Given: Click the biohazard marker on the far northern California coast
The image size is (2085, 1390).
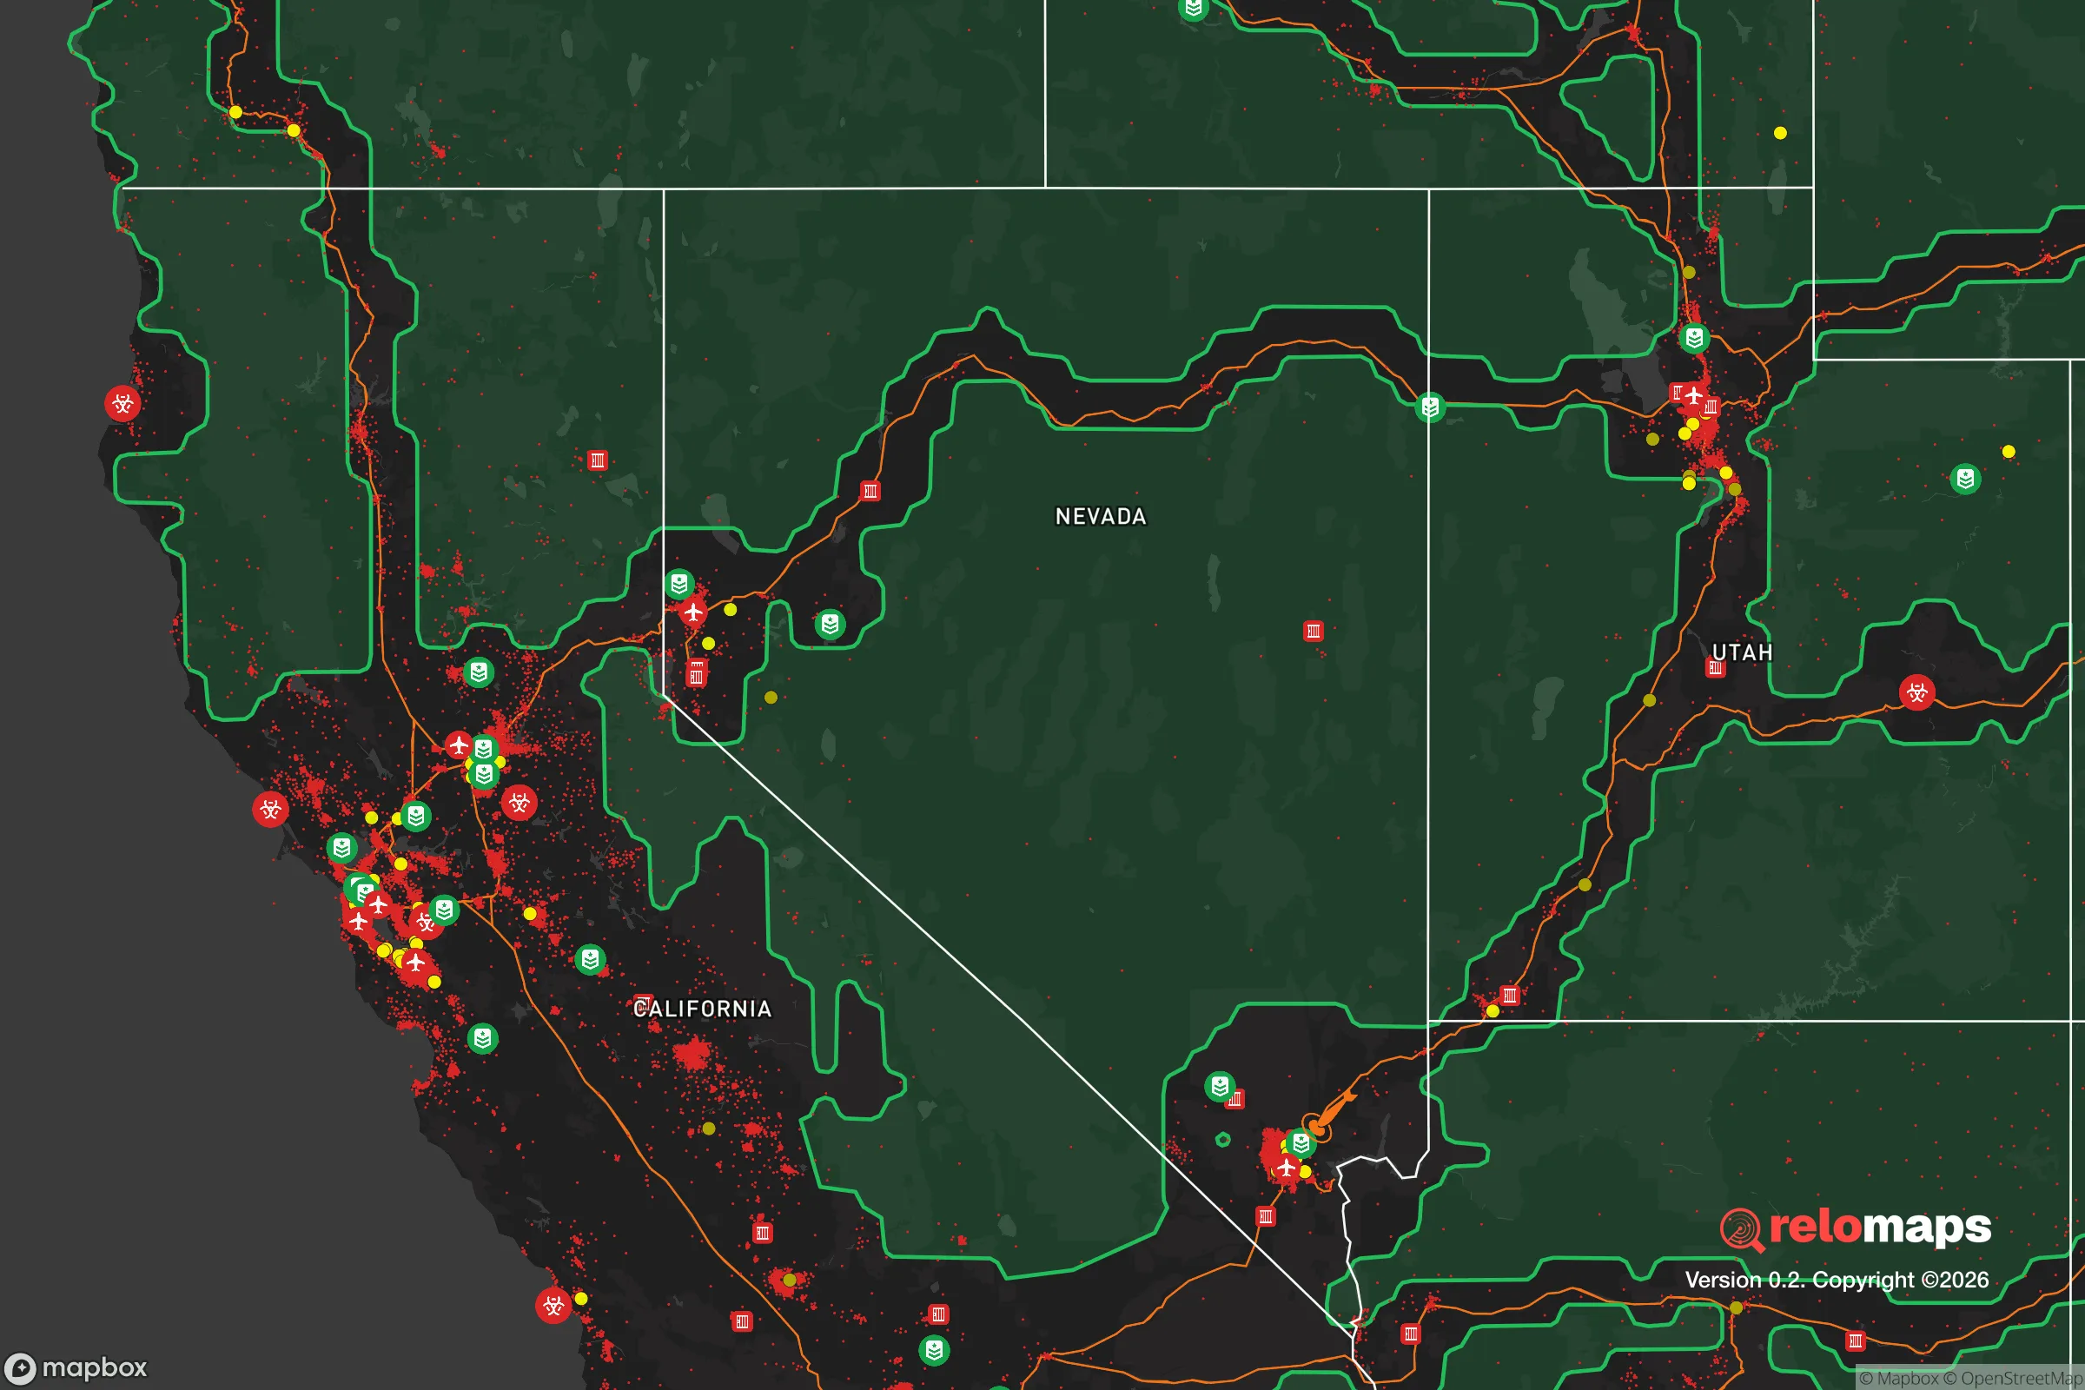Looking at the screenshot, I should coord(122,404).
